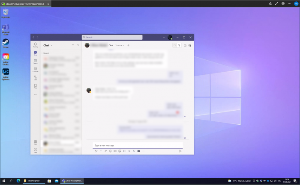Open the Format message options
300x185 pixels.
click(96, 151)
